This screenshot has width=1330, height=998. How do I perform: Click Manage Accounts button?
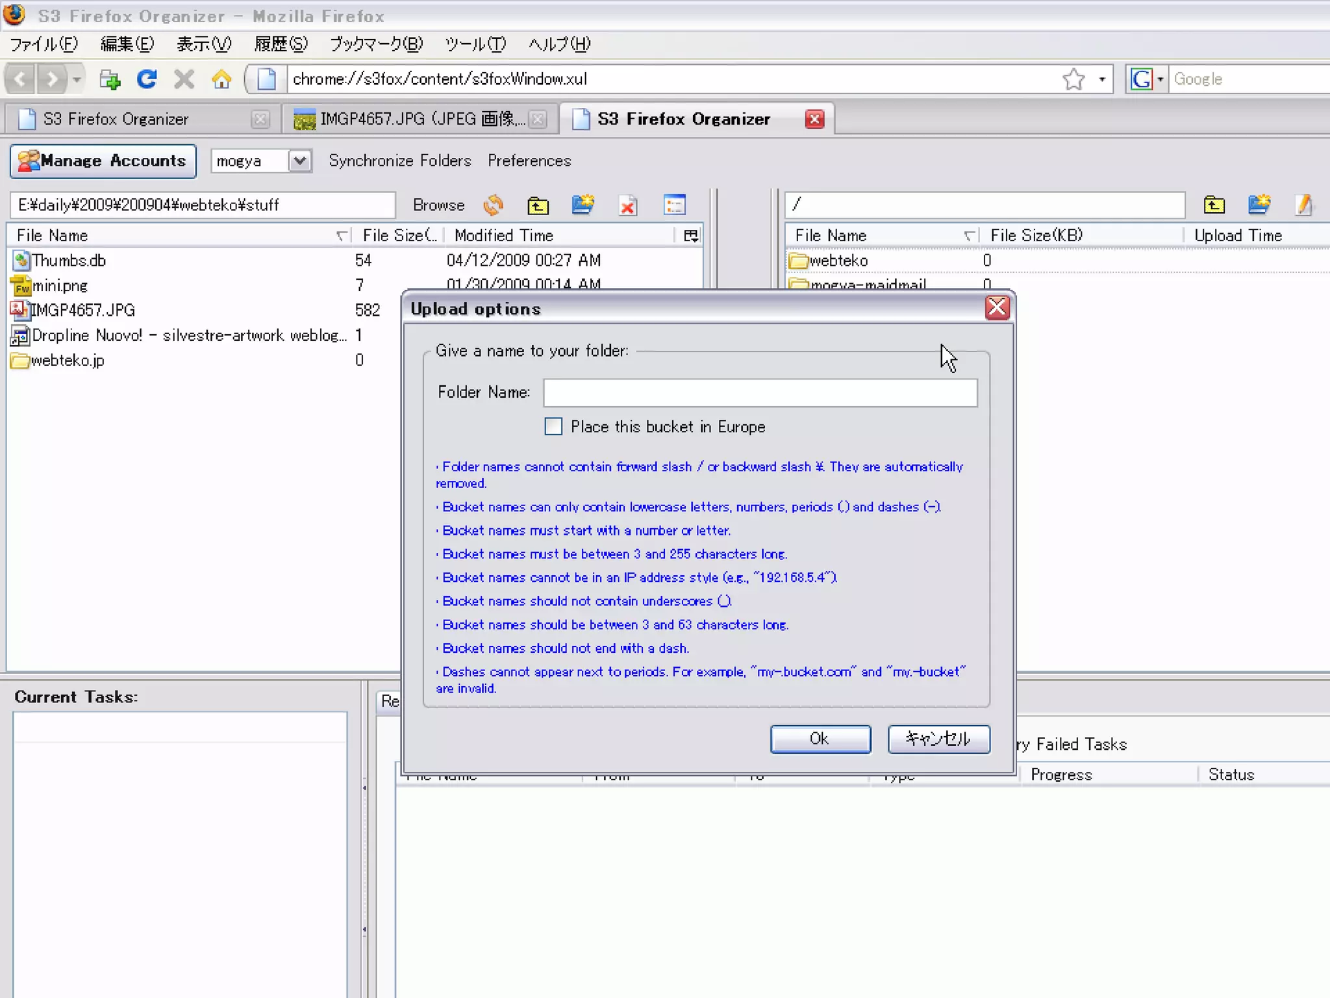(x=103, y=161)
